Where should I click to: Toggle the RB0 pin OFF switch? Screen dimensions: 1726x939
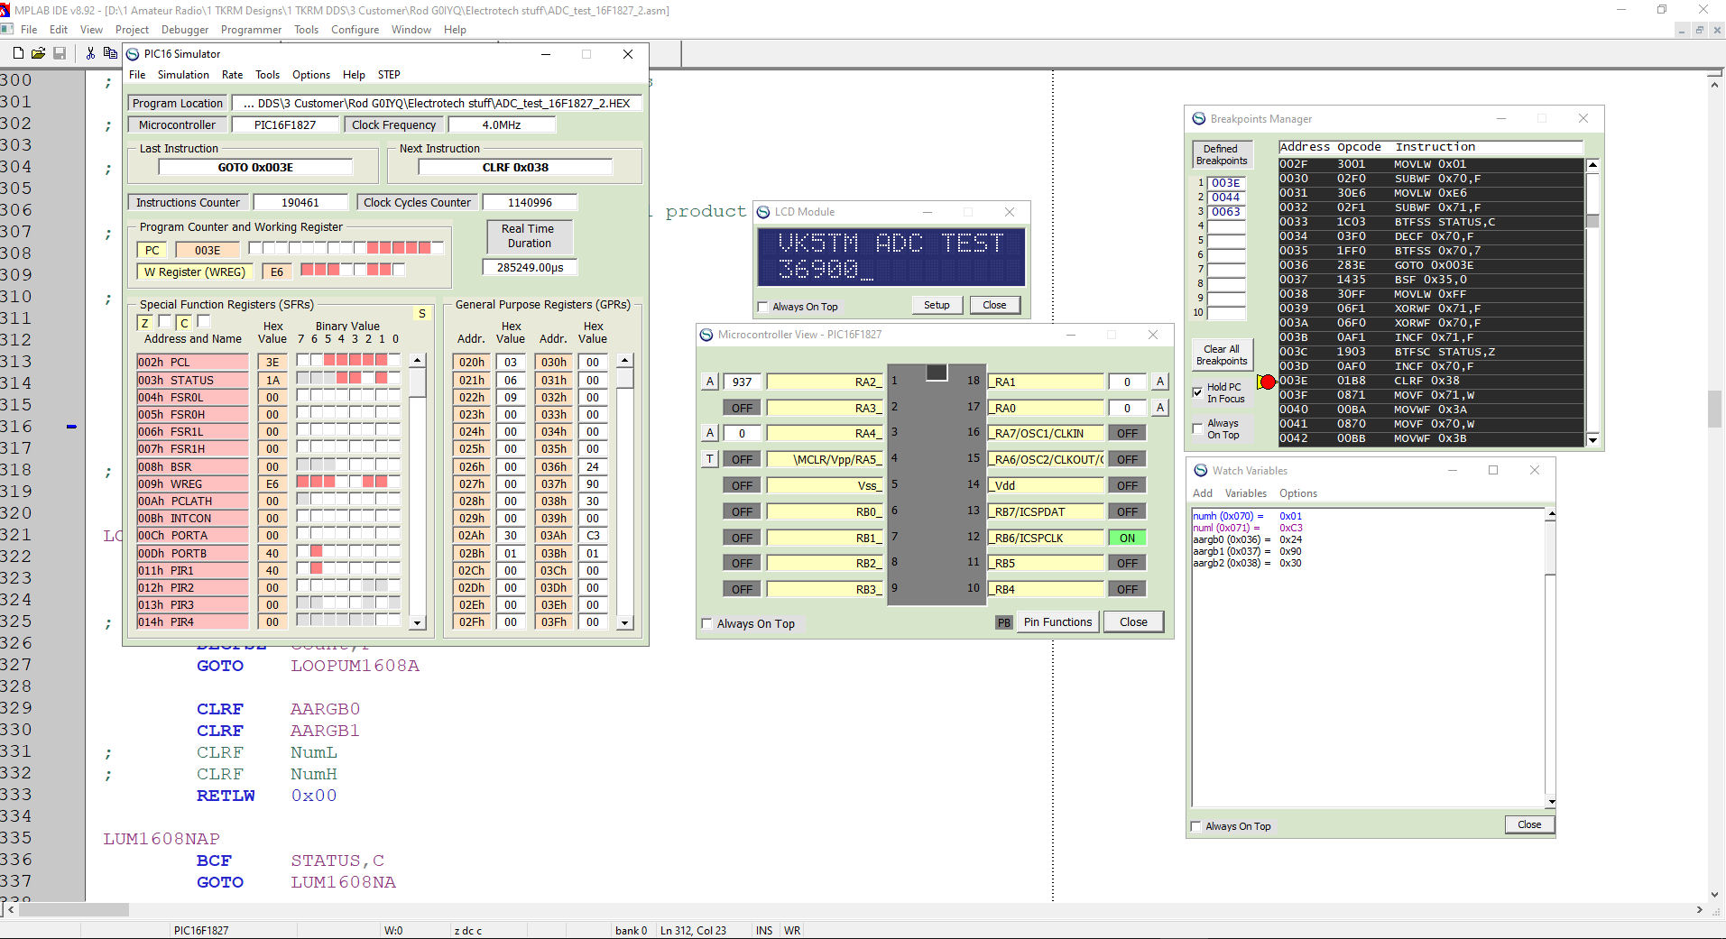tap(743, 511)
